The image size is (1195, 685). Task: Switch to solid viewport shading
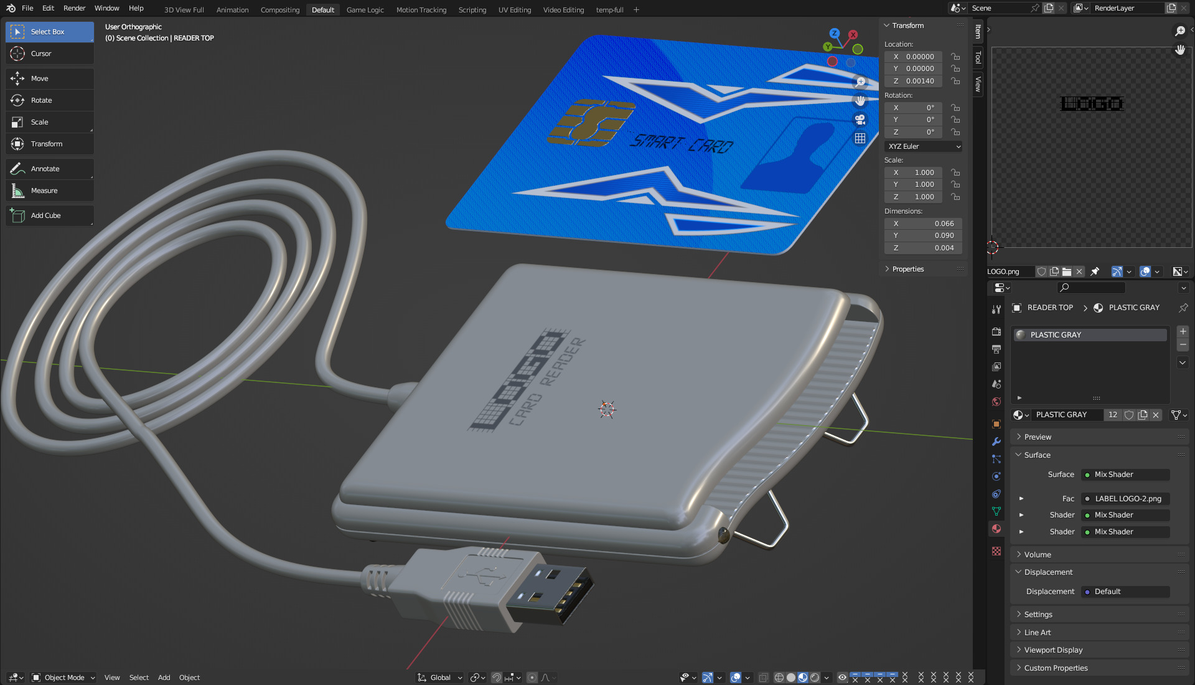[x=791, y=678]
